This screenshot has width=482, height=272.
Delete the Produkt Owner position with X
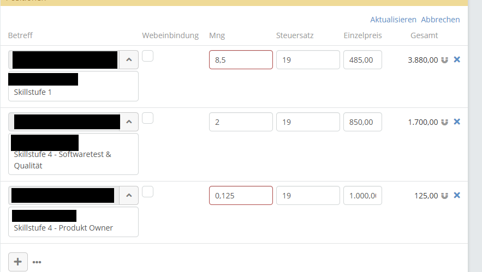coord(457,195)
